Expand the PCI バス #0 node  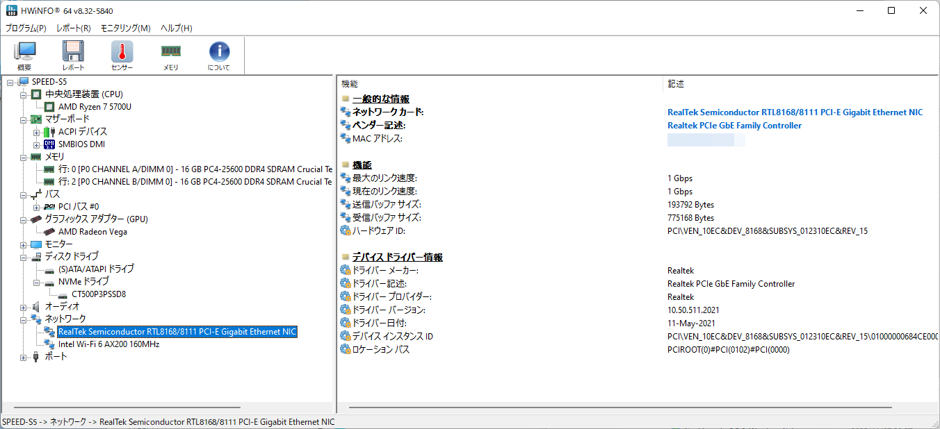click(x=36, y=207)
